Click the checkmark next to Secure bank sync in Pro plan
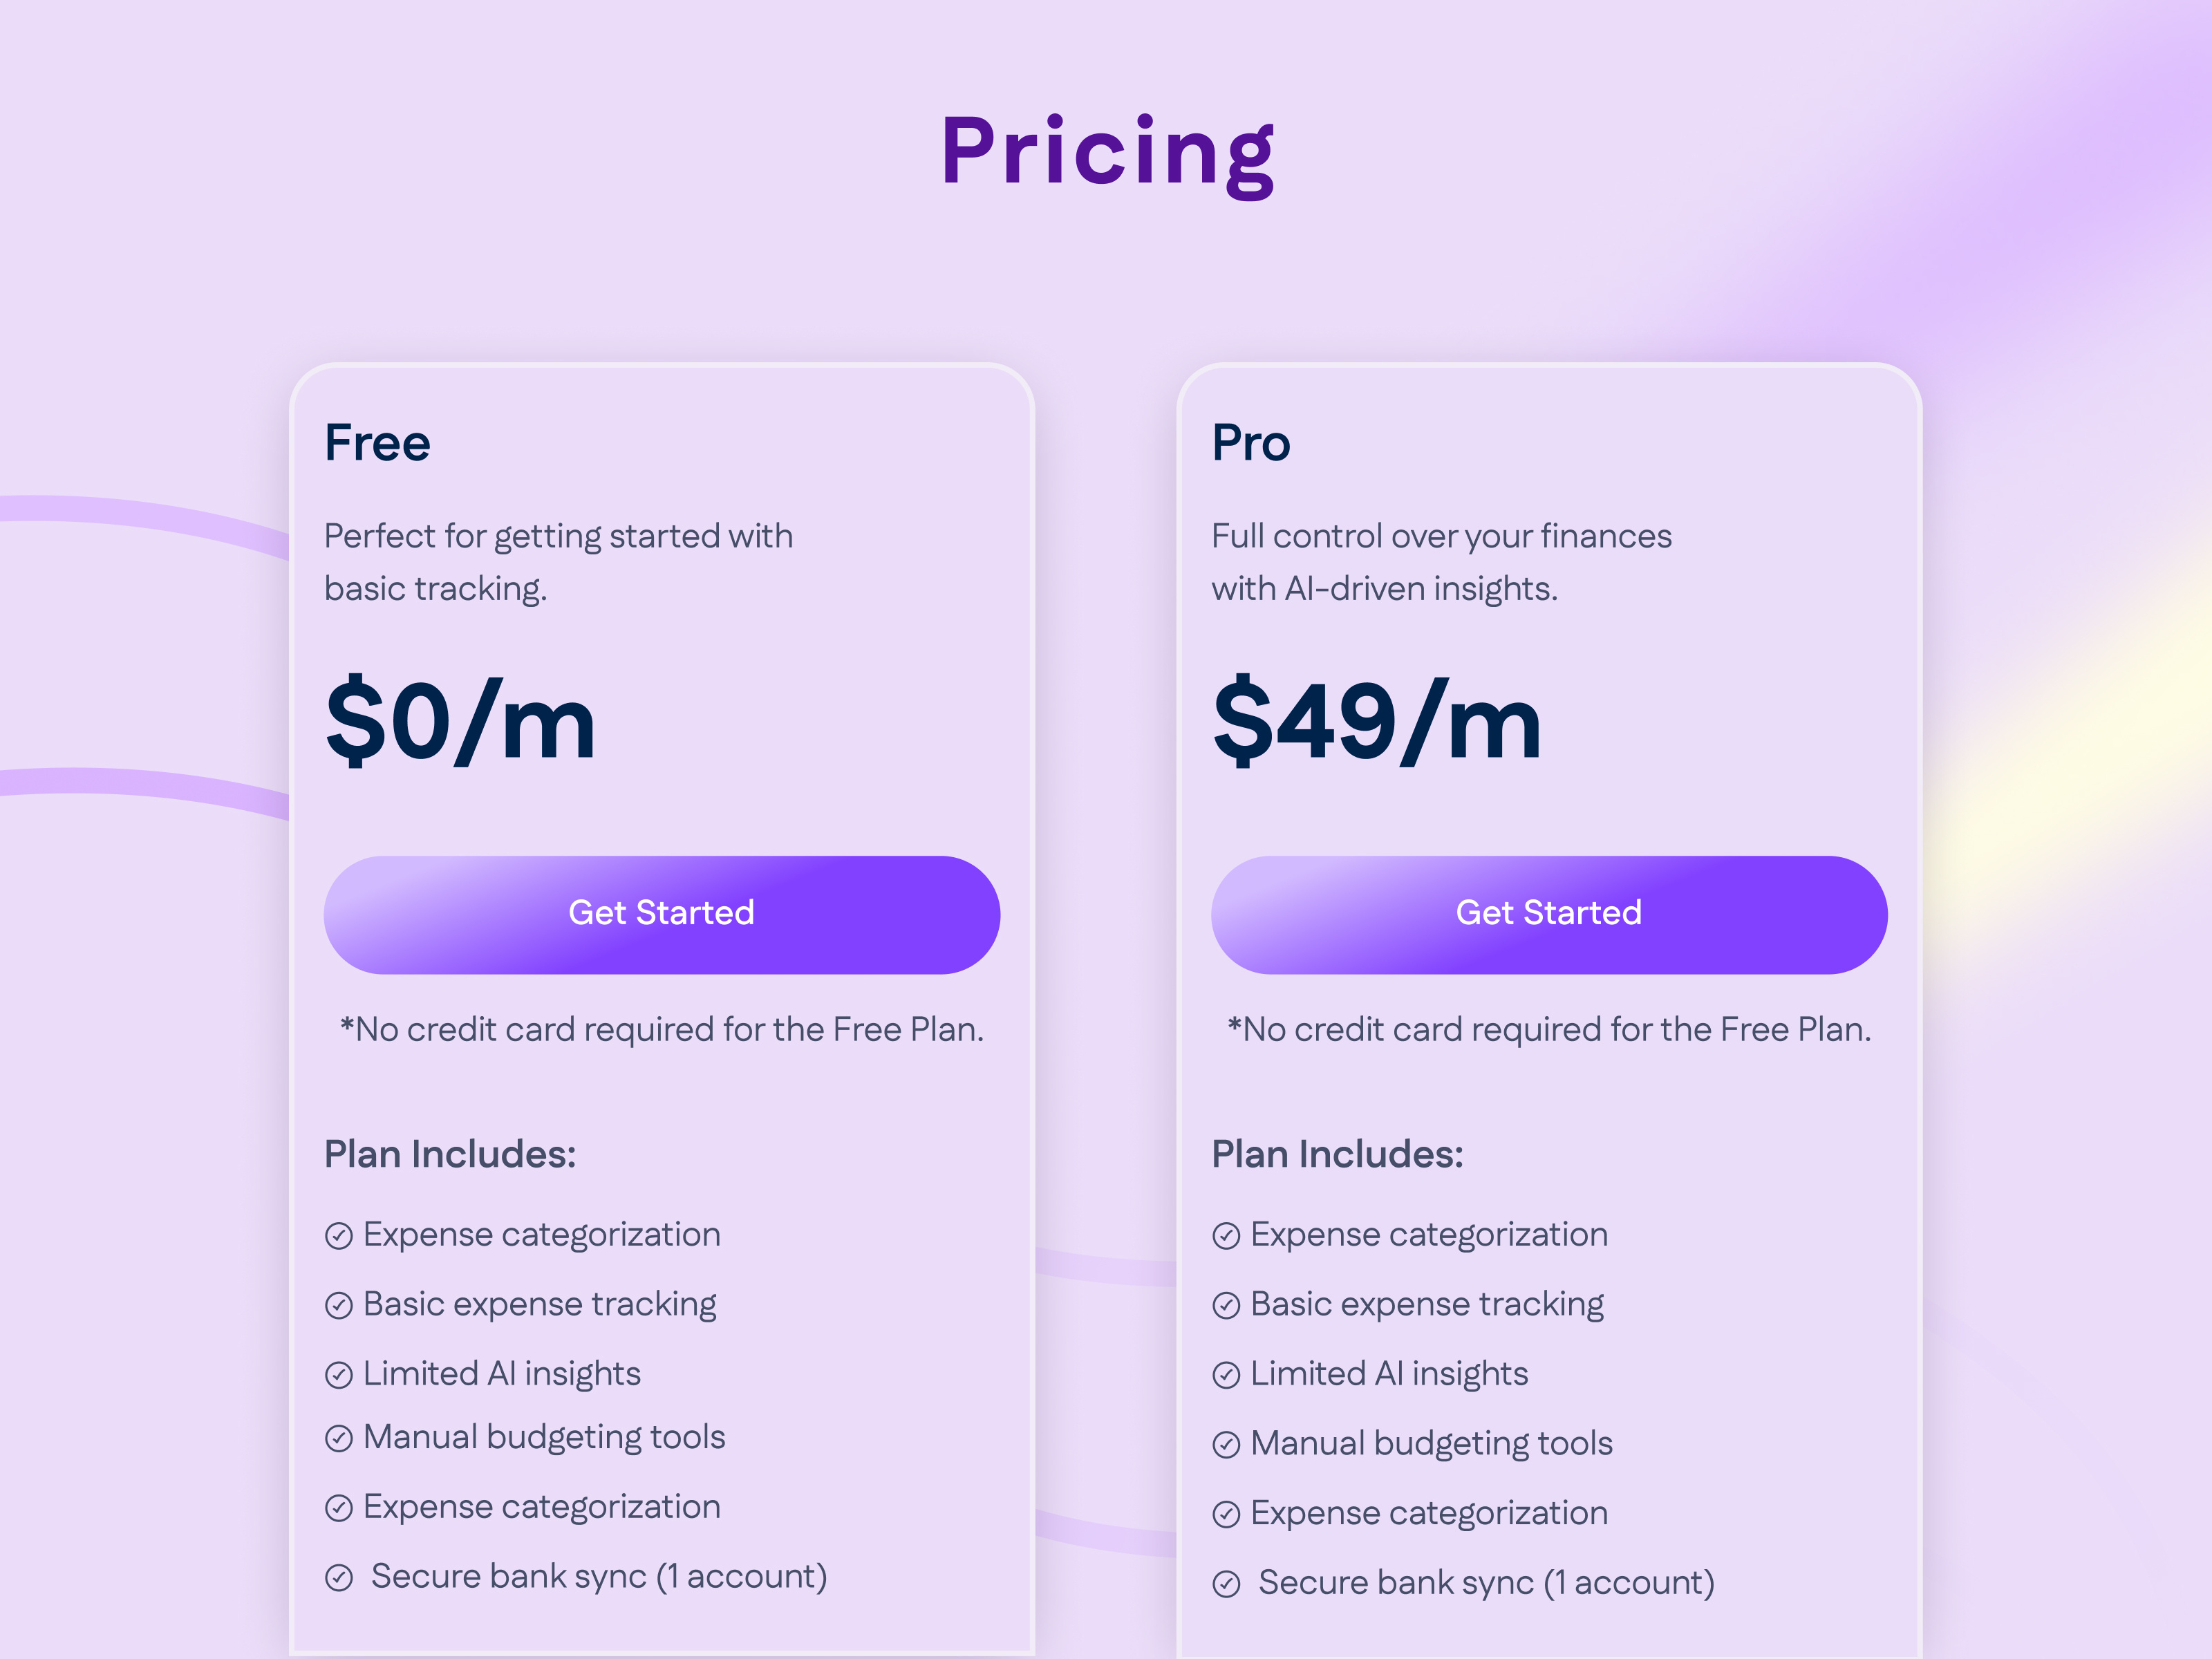Image resolution: width=2212 pixels, height=1659 pixels. [x=1227, y=1583]
